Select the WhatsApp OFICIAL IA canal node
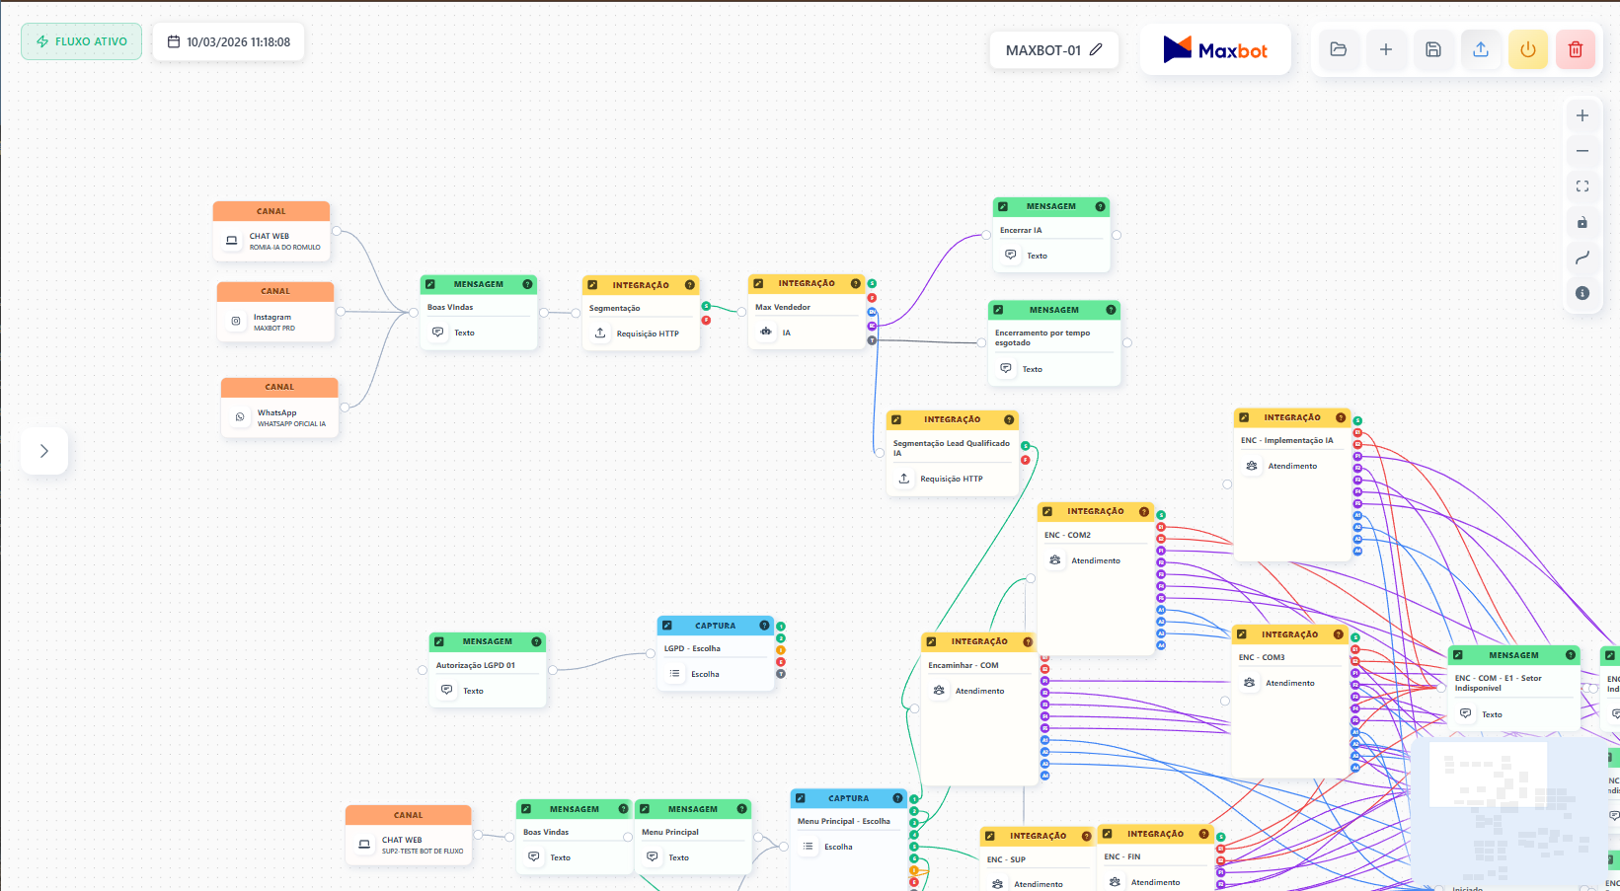The image size is (1620, 891). pyautogui.click(x=279, y=408)
